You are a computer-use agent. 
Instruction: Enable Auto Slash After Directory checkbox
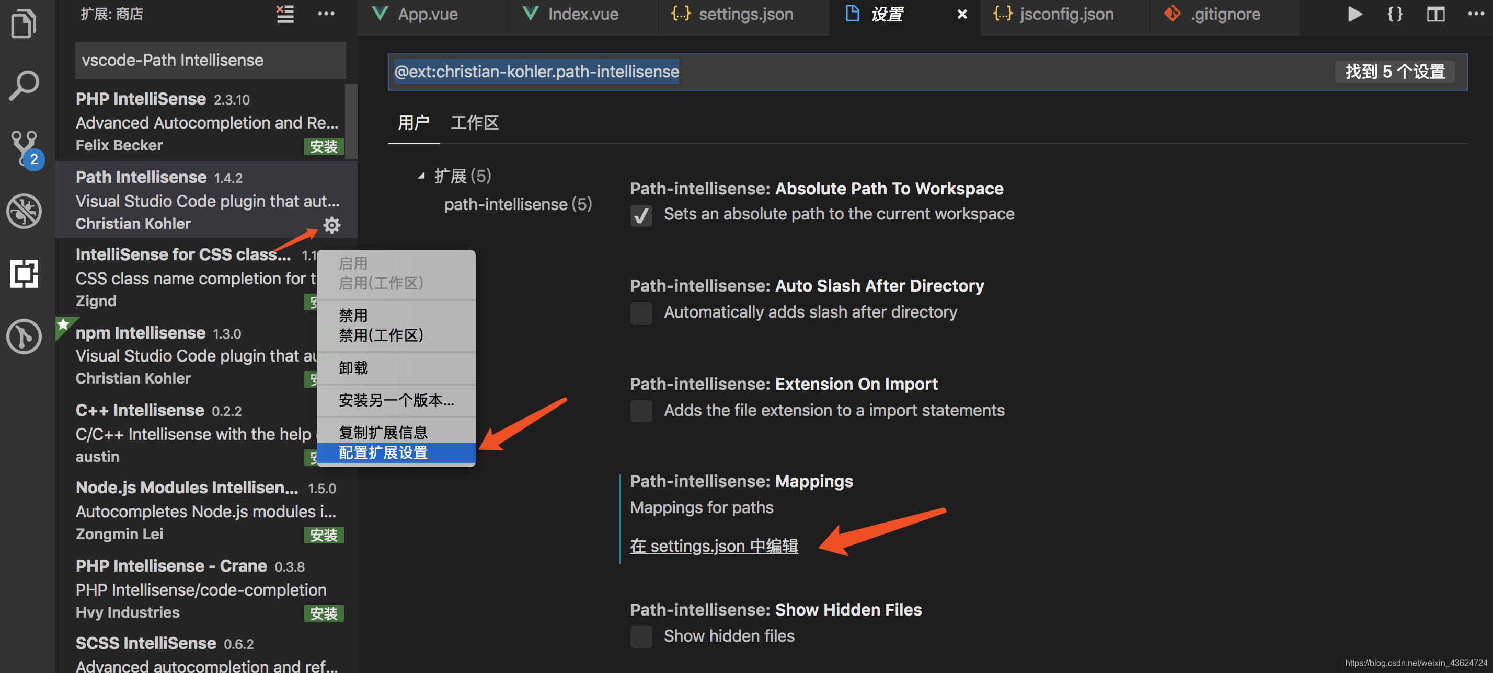tap(641, 314)
